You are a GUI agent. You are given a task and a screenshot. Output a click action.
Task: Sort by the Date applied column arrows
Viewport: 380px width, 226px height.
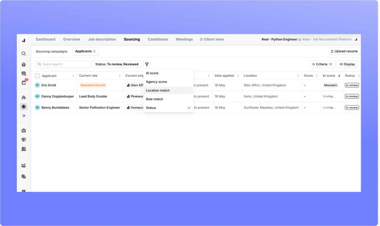(238, 75)
